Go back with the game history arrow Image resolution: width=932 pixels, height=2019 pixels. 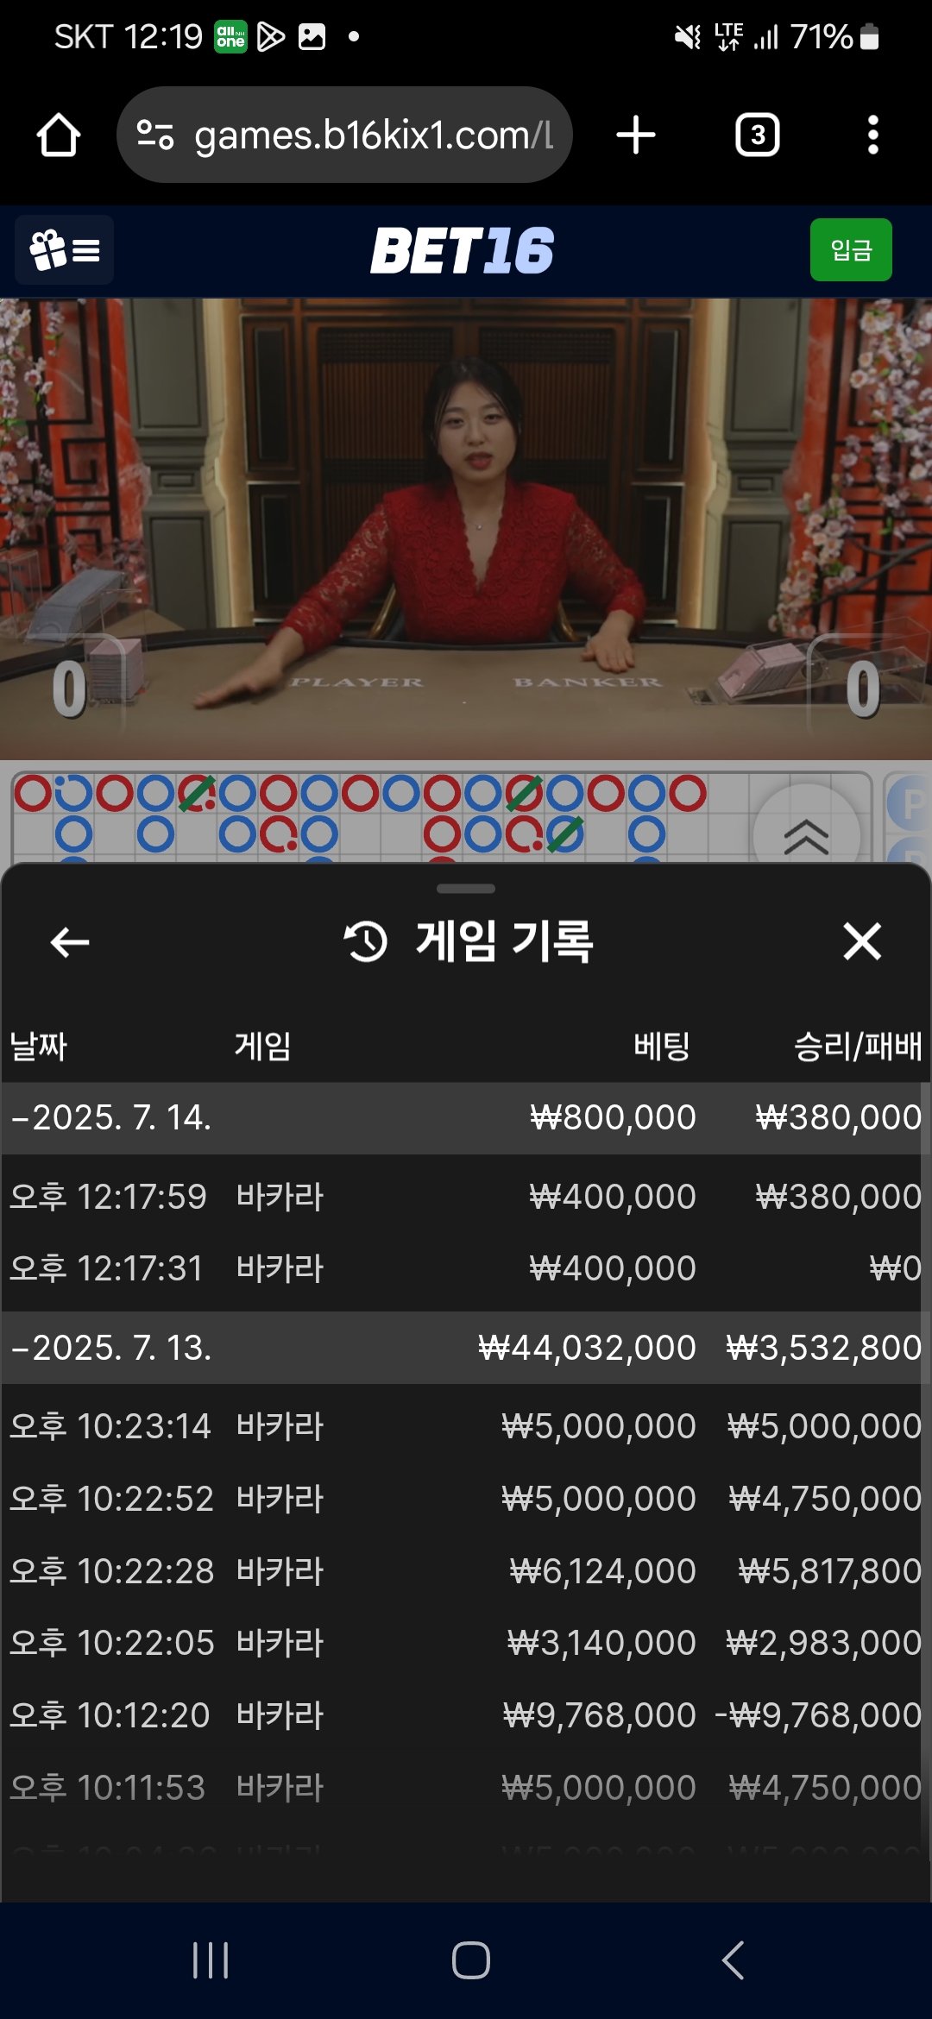click(70, 941)
